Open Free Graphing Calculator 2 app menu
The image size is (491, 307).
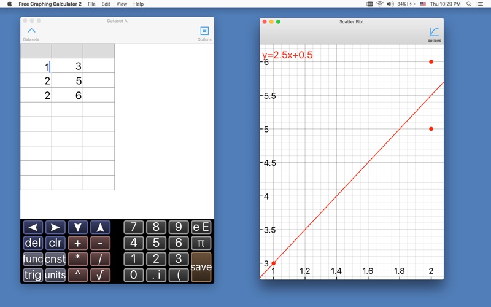pos(50,4)
